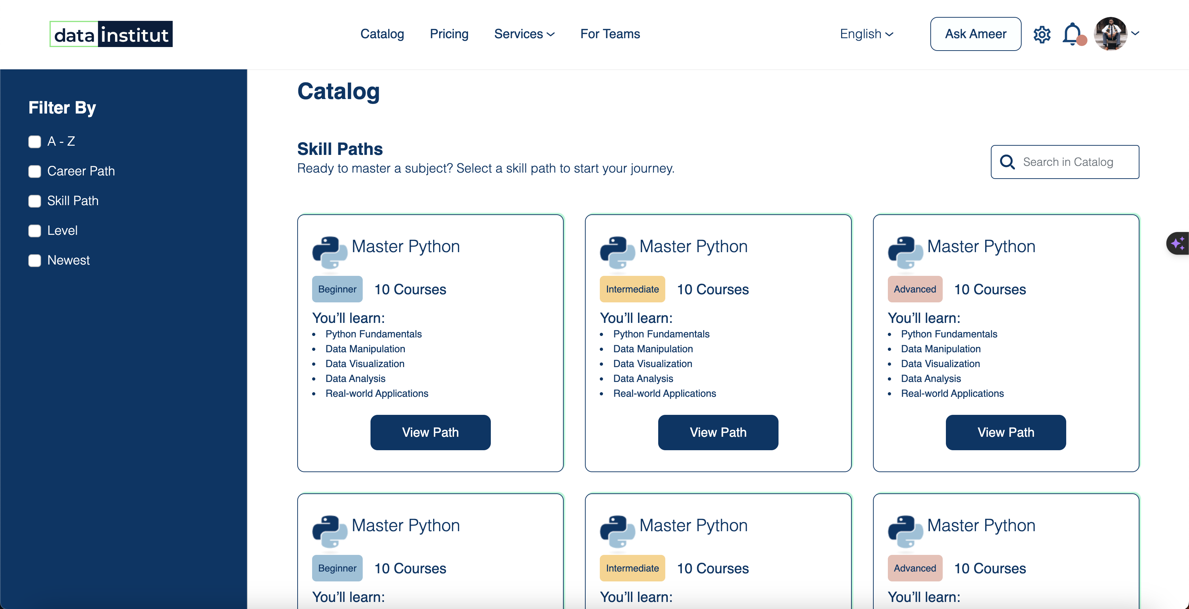Screen dimensions: 1189x609
Task: Click 'Python Fundamentals' in top-row Advanced card
Action: (949, 334)
